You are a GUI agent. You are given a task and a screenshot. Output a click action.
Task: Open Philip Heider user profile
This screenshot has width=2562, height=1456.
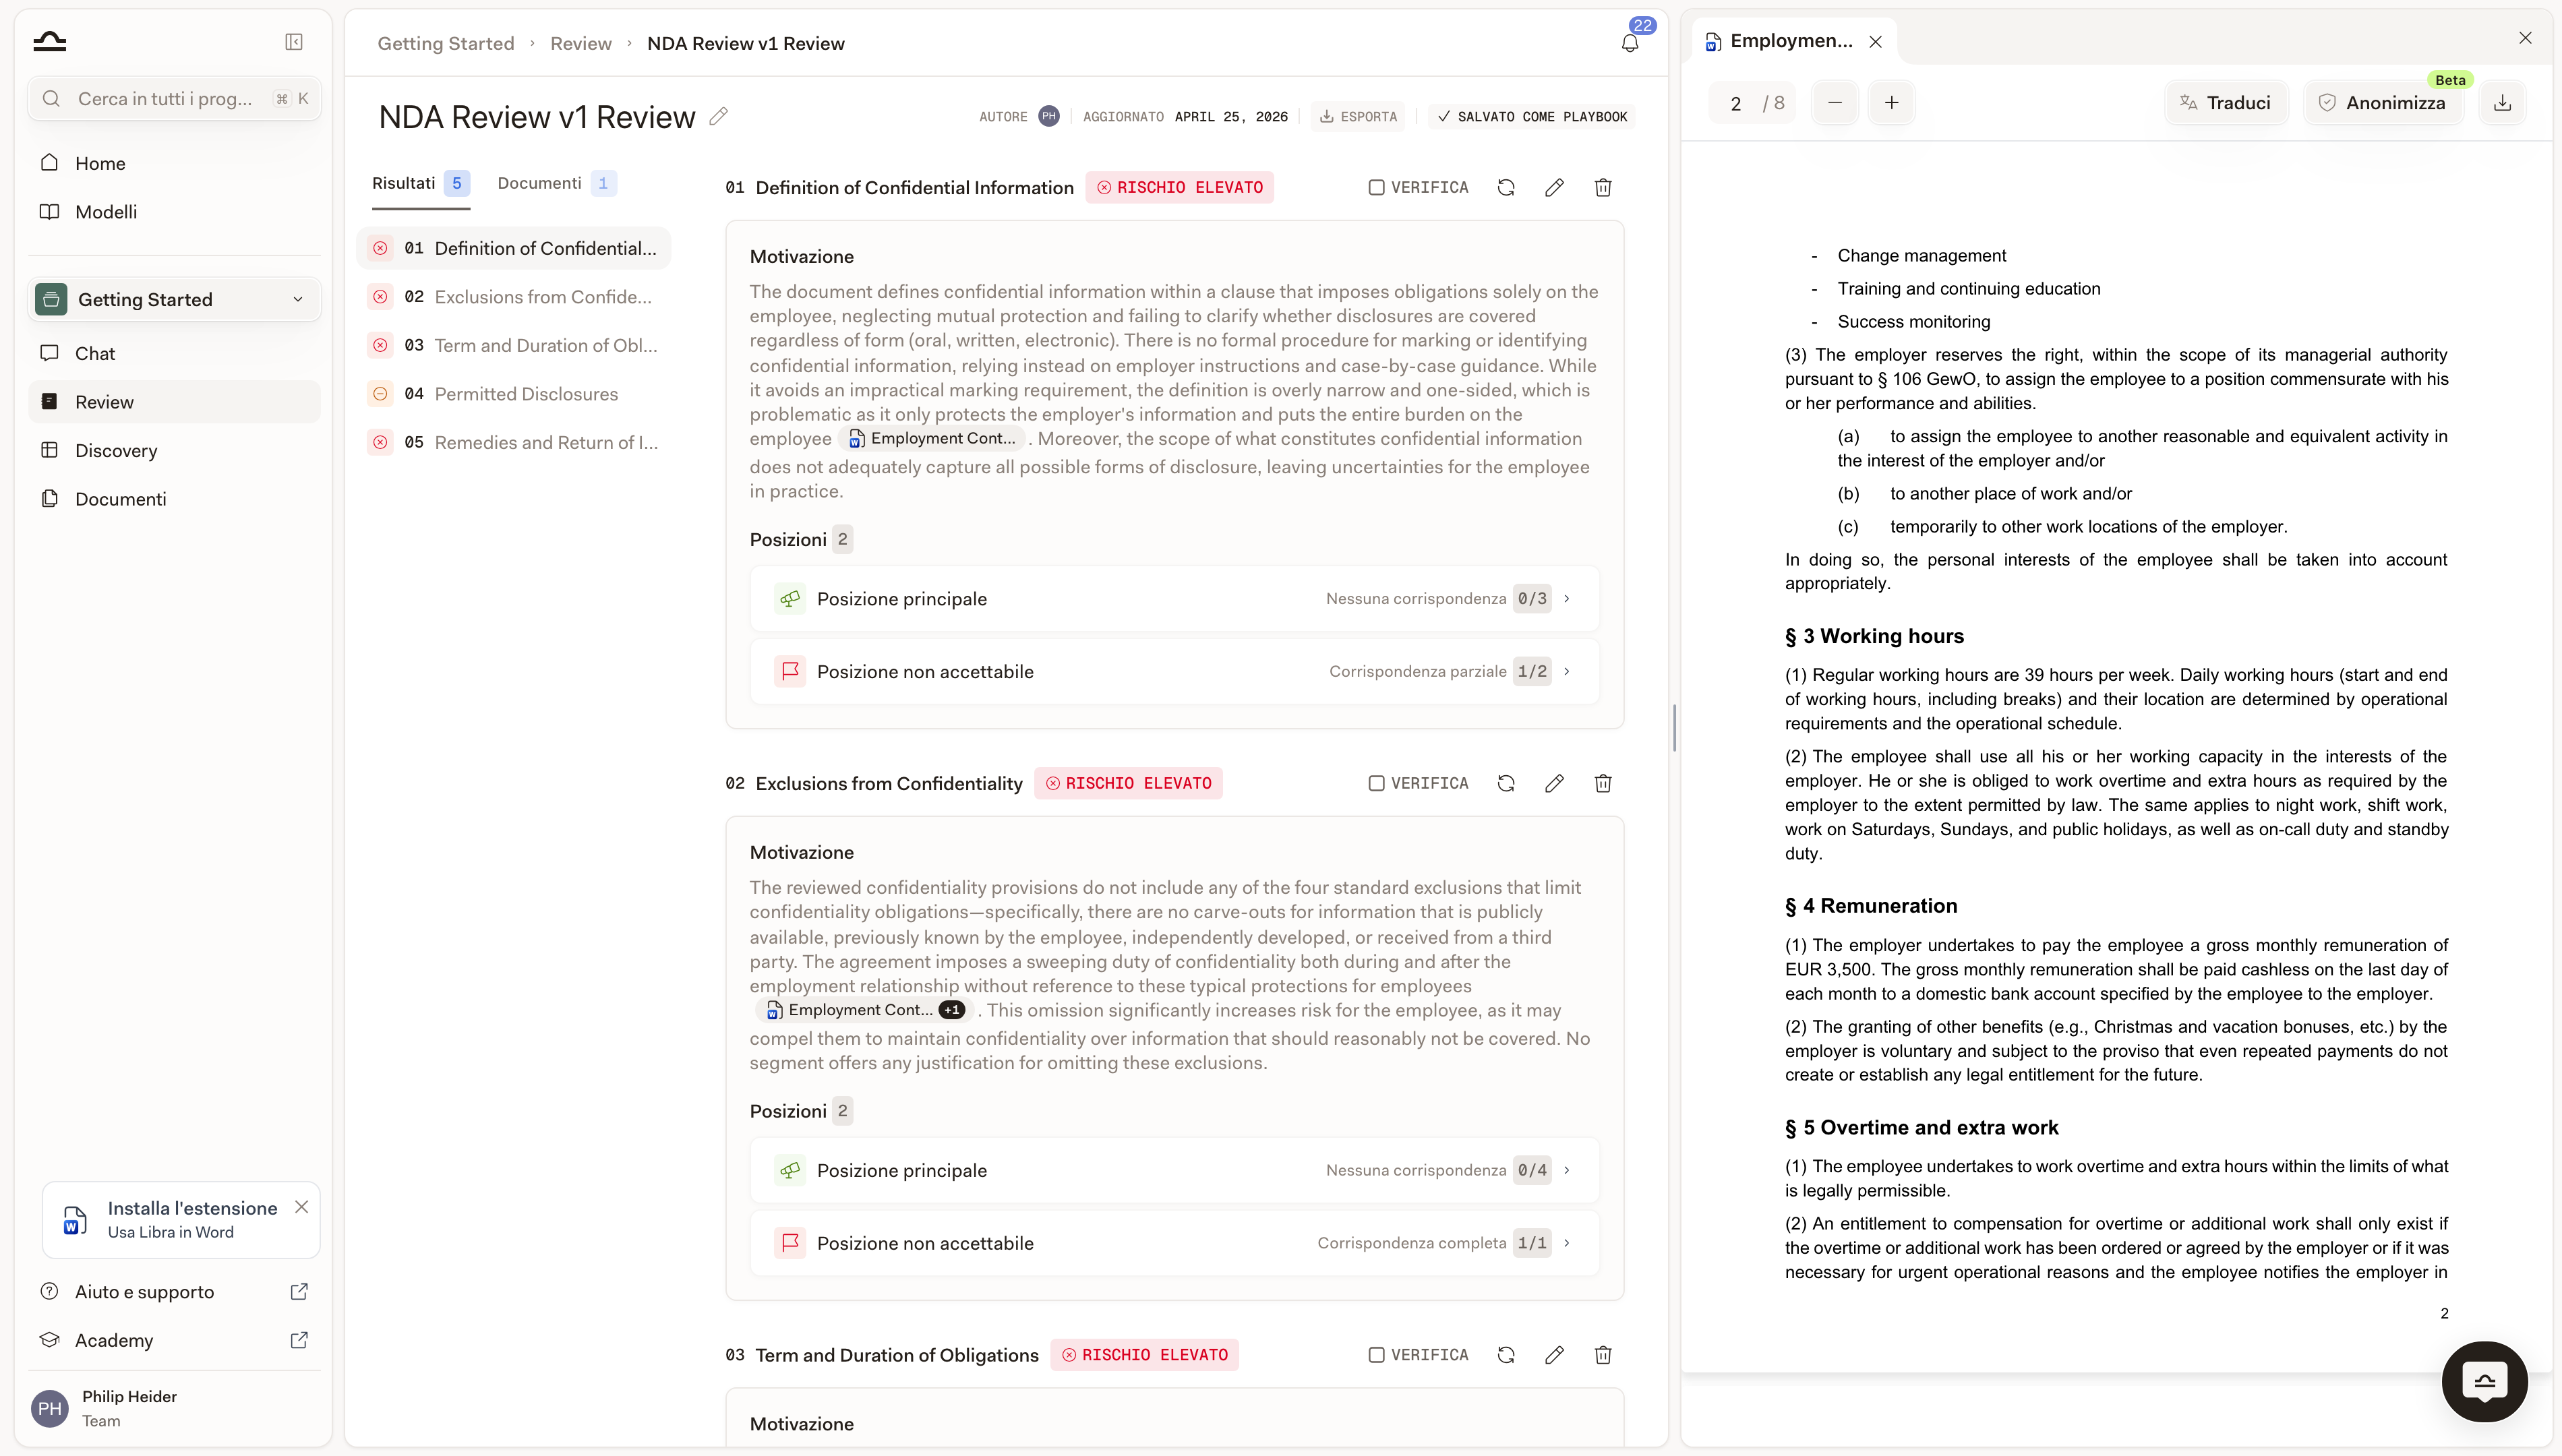[175, 1409]
